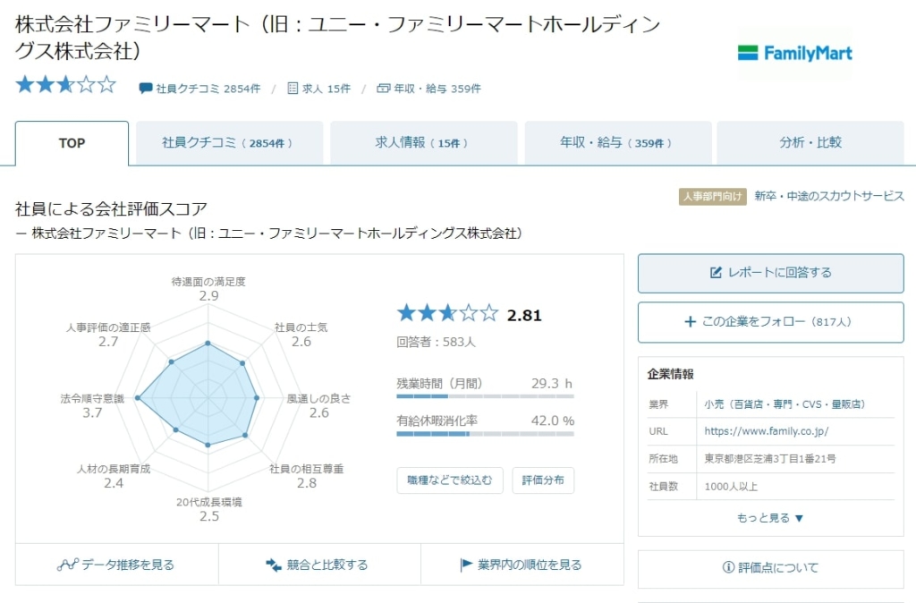Click the wallet icon beside 年収・給与 359件
Viewport: 916px width, 603px height.
383,89
